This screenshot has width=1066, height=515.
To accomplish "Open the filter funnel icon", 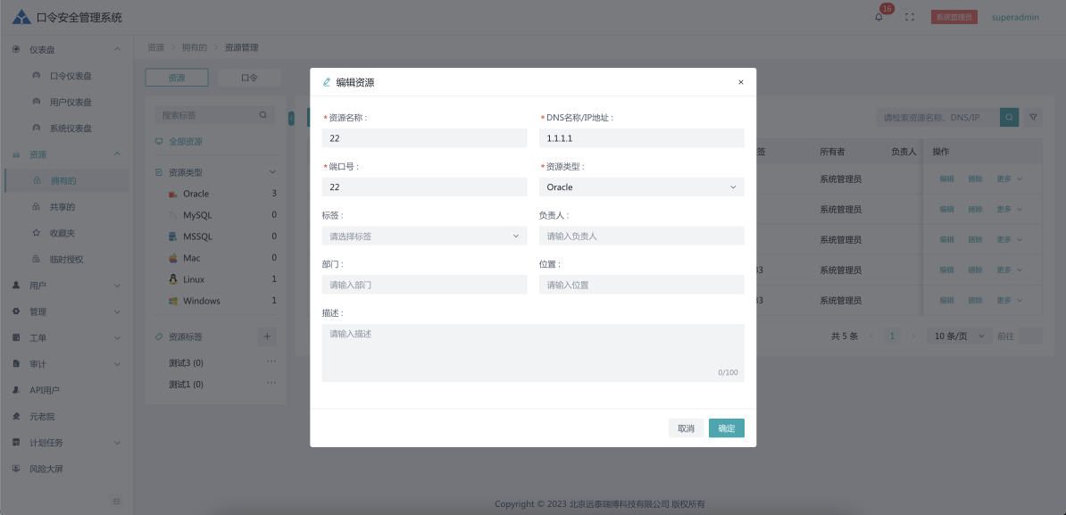I will pyautogui.click(x=1034, y=117).
